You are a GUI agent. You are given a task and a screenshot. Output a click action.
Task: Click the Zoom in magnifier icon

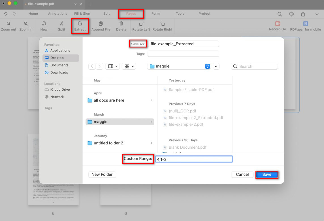pos(26,24)
